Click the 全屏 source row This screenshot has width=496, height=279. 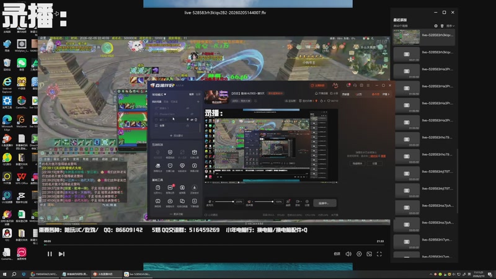[x=176, y=126]
